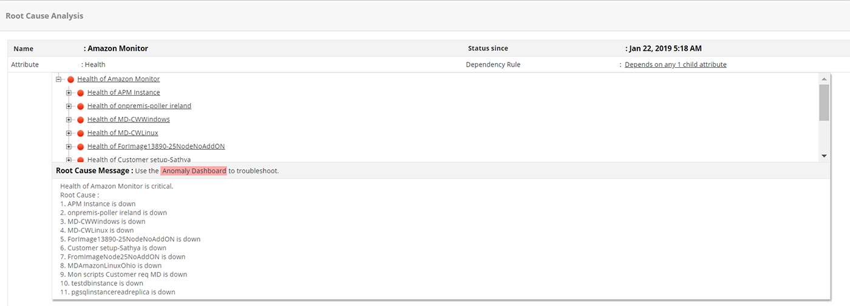The height and width of the screenshot is (306, 850).
Task: Open Health of MD-CWWindows link
Action: (x=128, y=119)
